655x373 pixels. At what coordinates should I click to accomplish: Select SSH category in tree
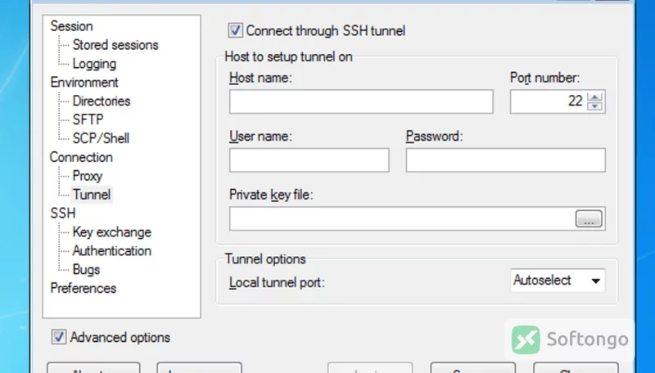pyautogui.click(x=63, y=213)
